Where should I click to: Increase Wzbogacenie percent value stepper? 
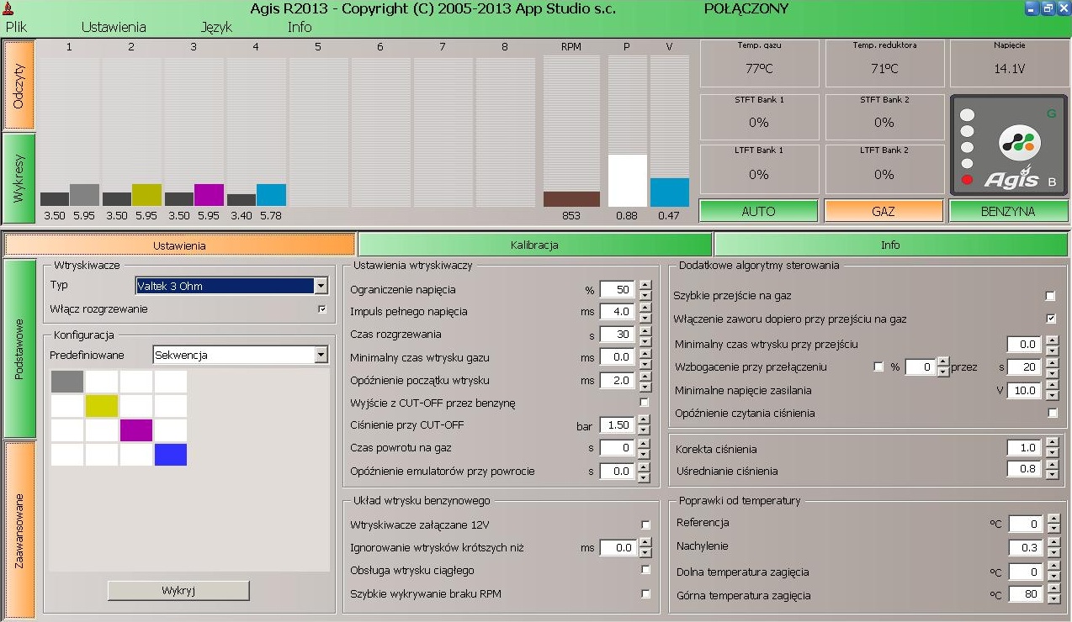(943, 362)
